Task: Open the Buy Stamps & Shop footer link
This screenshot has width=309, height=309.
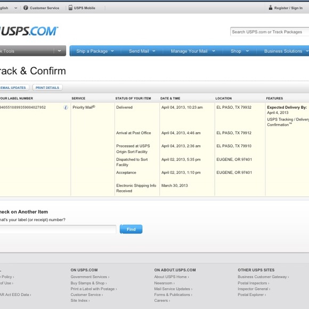Action: 88,283
